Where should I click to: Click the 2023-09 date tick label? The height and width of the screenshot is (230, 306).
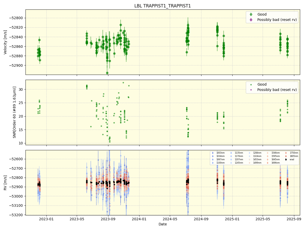108,219
